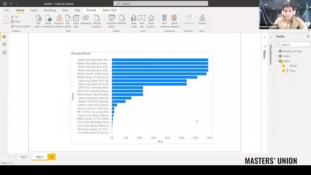Click the Sensitivity button
This screenshot has width=311, height=175.
pos(189,21)
